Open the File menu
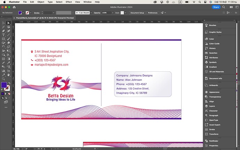 coord(25,2)
